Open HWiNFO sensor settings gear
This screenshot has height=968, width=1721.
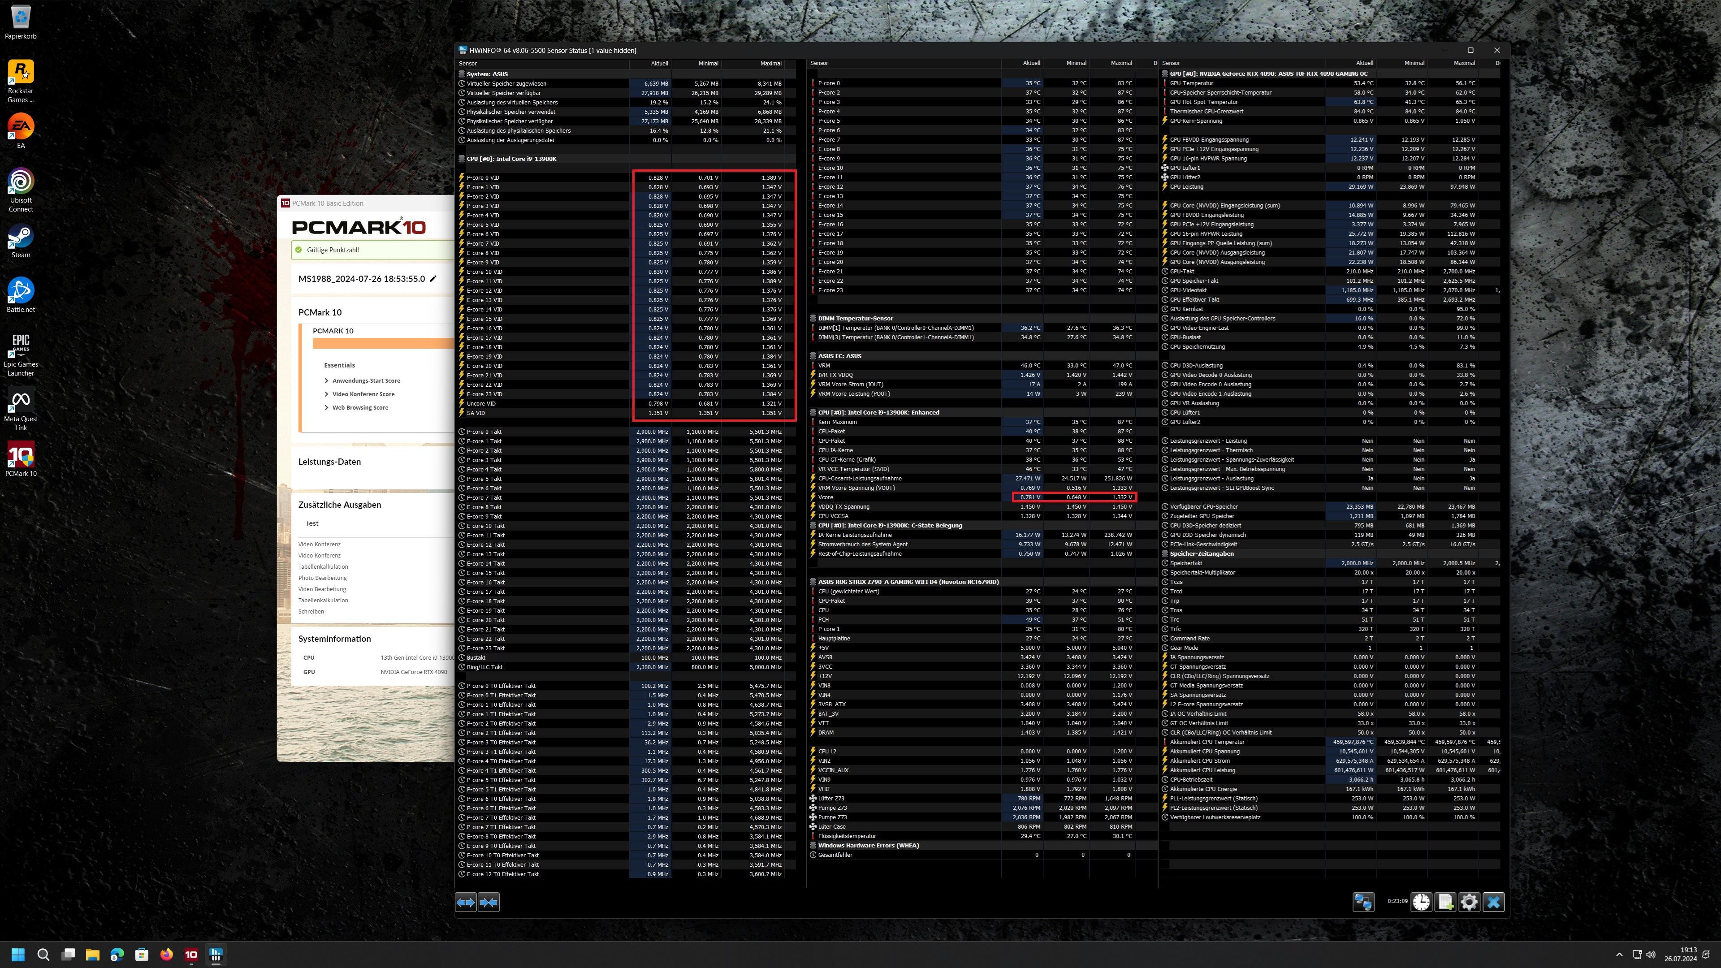(1469, 902)
